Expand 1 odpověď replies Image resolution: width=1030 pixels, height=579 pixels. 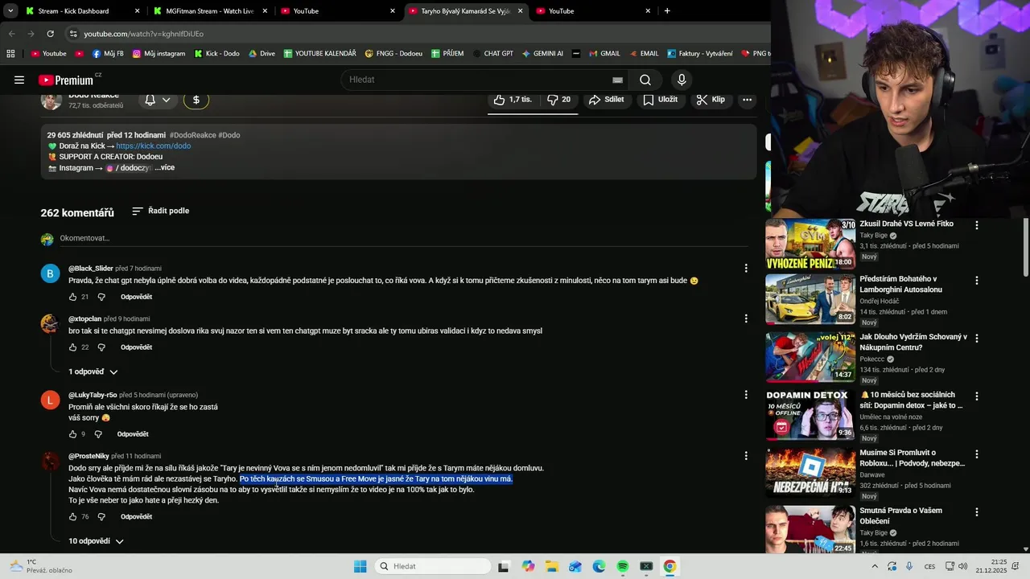pos(93,372)
